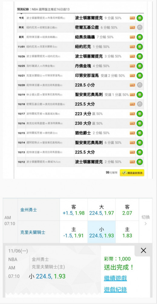Select the 小 224.5, 1.93 under option
157x304 pixels.
tap(101, 232)
